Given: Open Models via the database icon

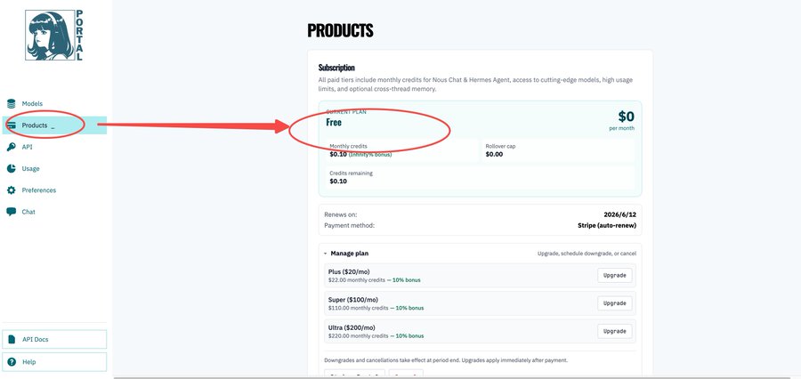Looking at the screenshot, I should 12,104.
